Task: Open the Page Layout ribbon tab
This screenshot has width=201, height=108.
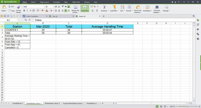Action: tap(44, 2)
